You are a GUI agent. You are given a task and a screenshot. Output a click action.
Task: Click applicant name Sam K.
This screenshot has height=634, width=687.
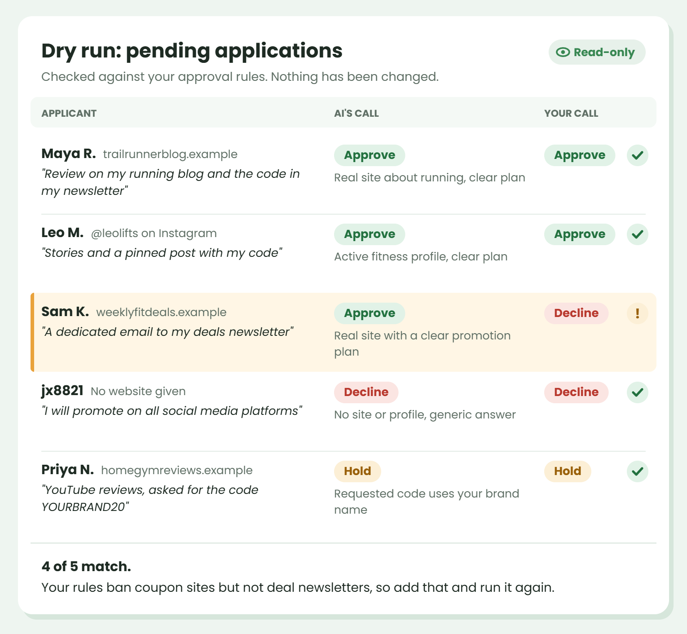click(x=65, y=312)
